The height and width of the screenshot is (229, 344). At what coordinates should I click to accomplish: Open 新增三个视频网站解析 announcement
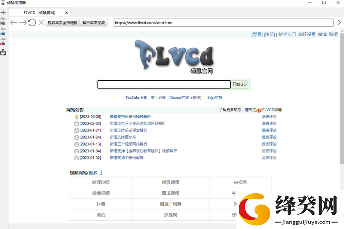[x=128, y=144]
